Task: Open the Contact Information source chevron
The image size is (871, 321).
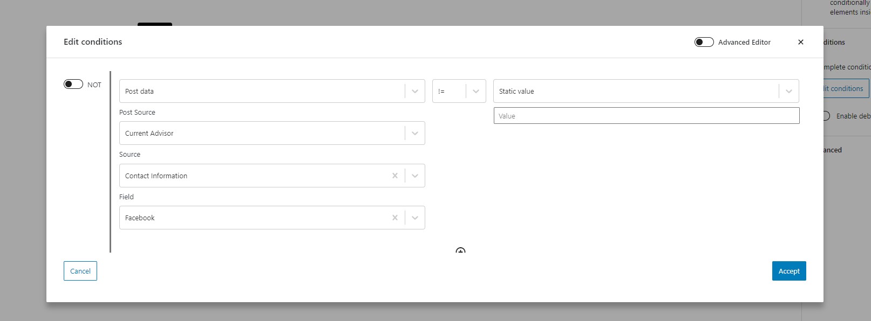Action: point(415,176)
